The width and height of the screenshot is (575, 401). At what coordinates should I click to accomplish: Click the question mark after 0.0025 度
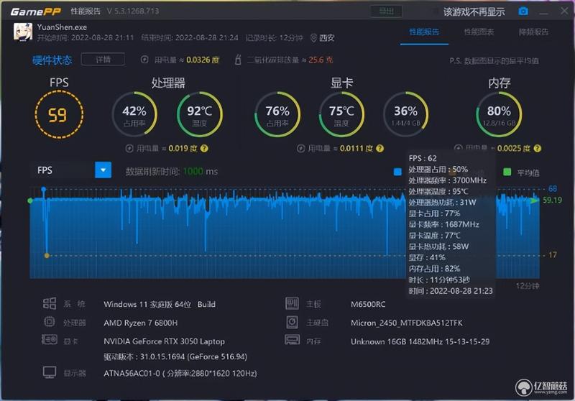[537, 149]
